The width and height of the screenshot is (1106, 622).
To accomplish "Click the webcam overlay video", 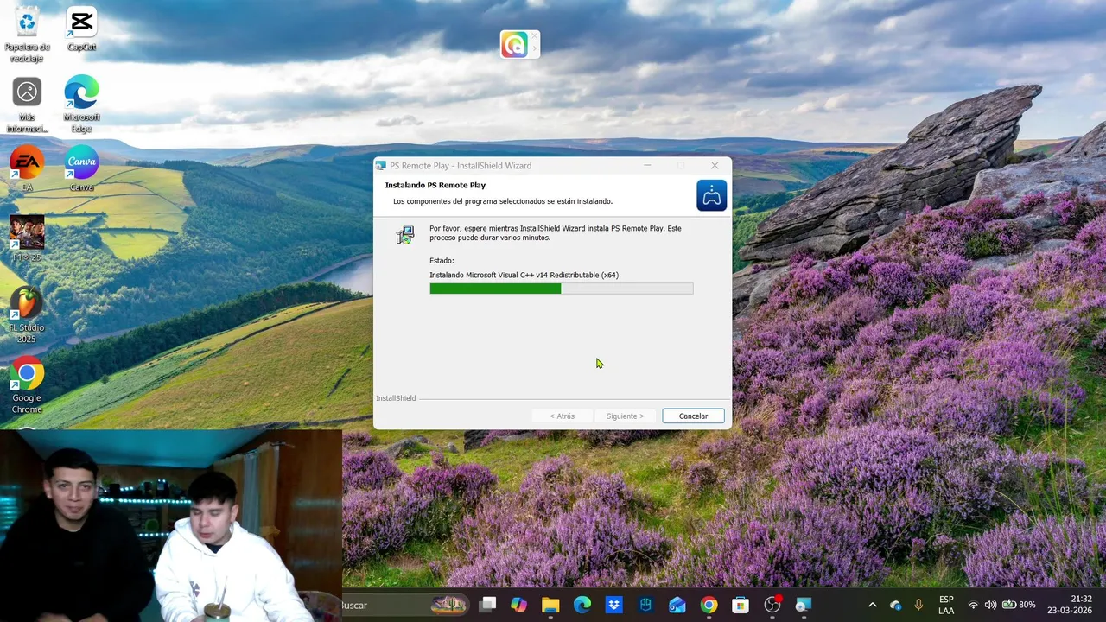I will coord(171,525).
